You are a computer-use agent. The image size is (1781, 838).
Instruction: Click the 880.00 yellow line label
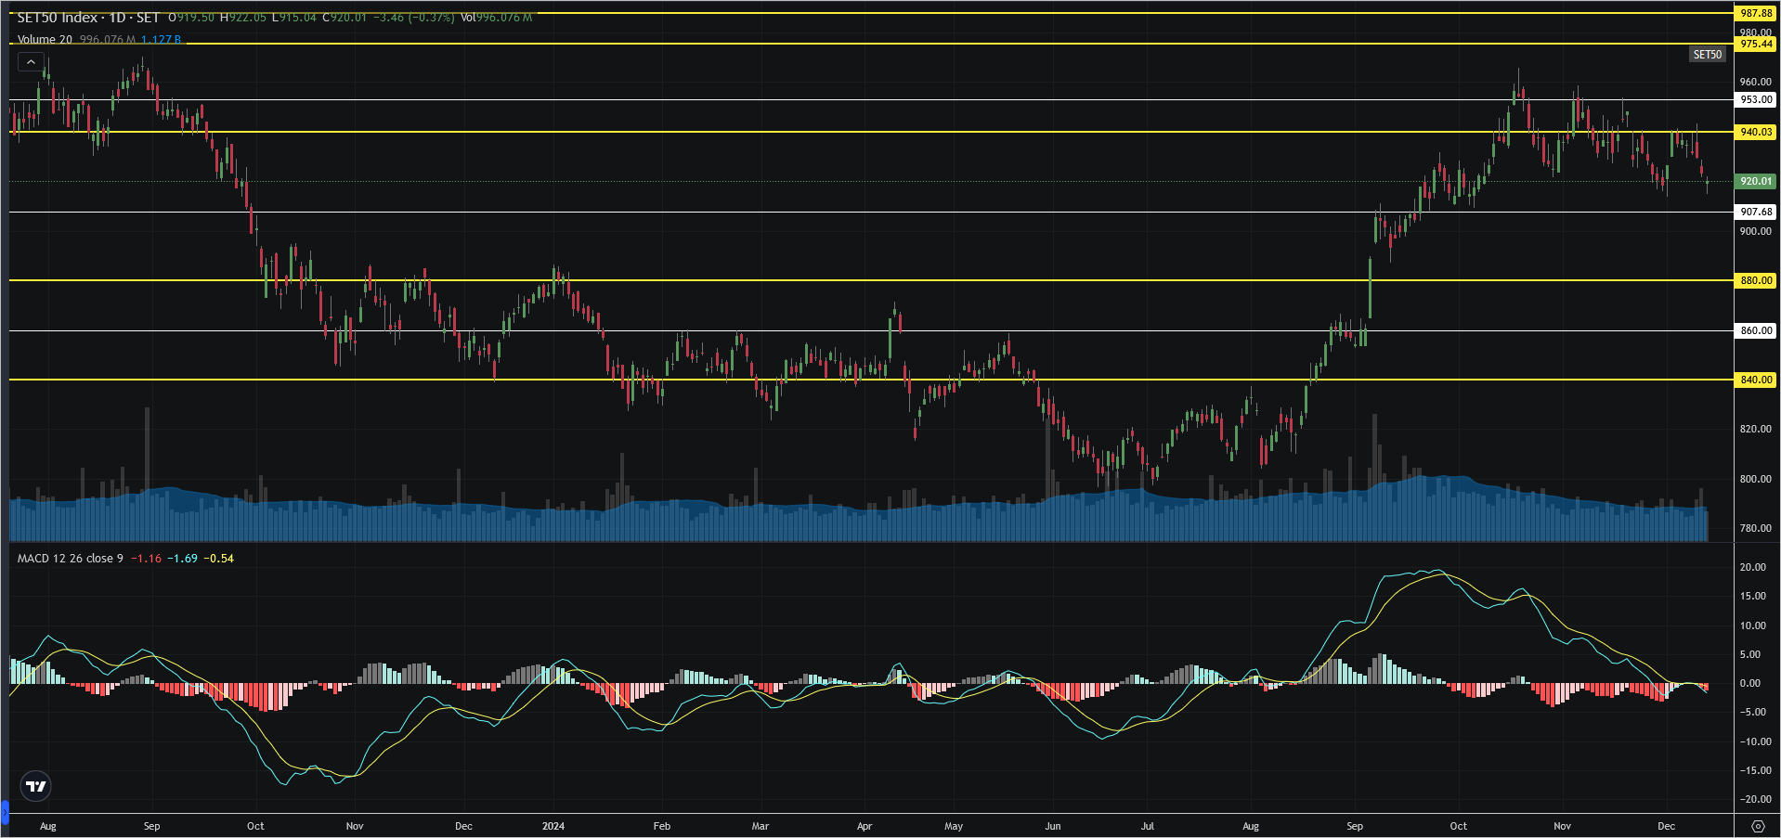tap(1756, 280)
